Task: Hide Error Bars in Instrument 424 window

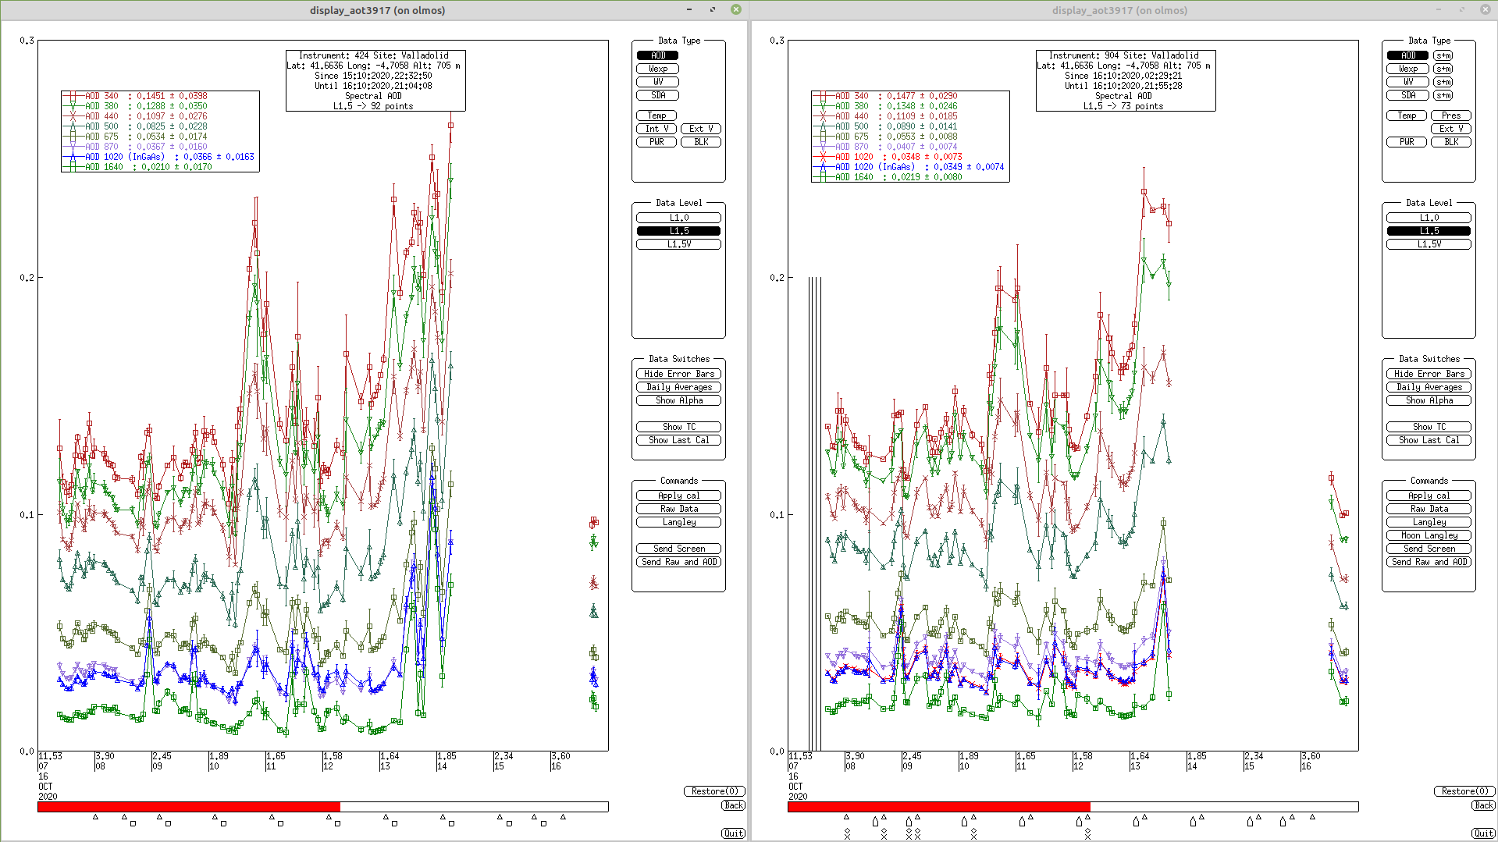Action: pyautogui.click(x=678, y=374)
